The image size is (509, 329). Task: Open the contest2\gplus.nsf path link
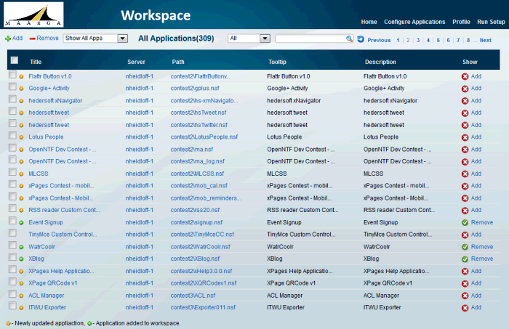(195, 89)
